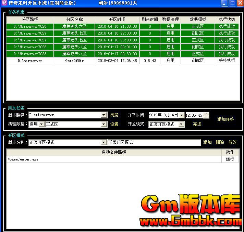This screenshot has width=244, height=232.
Task: Open the 版本路径 dropdown
Action: click(104, 115)
